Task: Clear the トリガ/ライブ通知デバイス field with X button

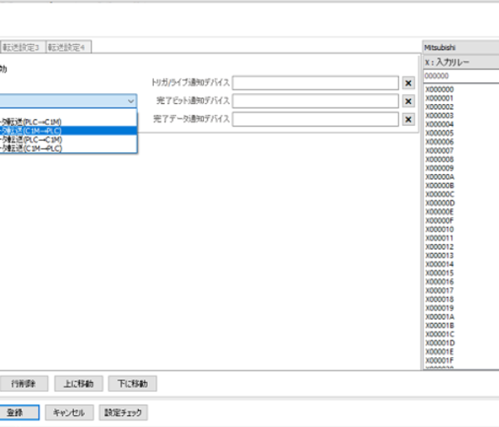Action: tap(408, 83)
